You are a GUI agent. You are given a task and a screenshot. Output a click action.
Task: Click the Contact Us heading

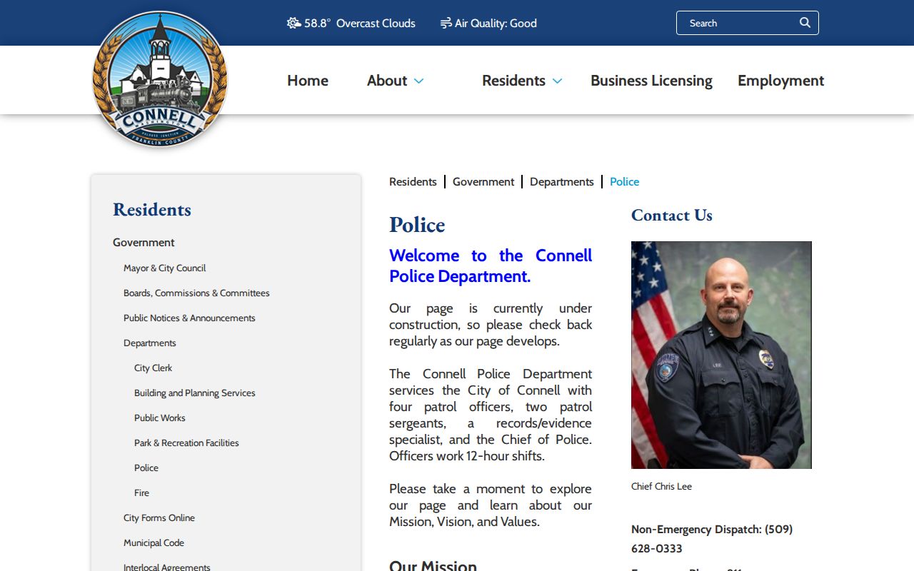tap(672, 215)
